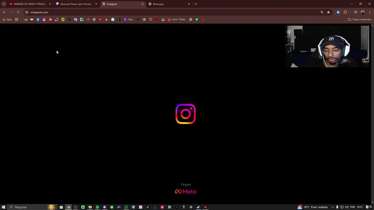Open the Clipr bookmark
Viewport: 374px width, 210px height.
128,20
